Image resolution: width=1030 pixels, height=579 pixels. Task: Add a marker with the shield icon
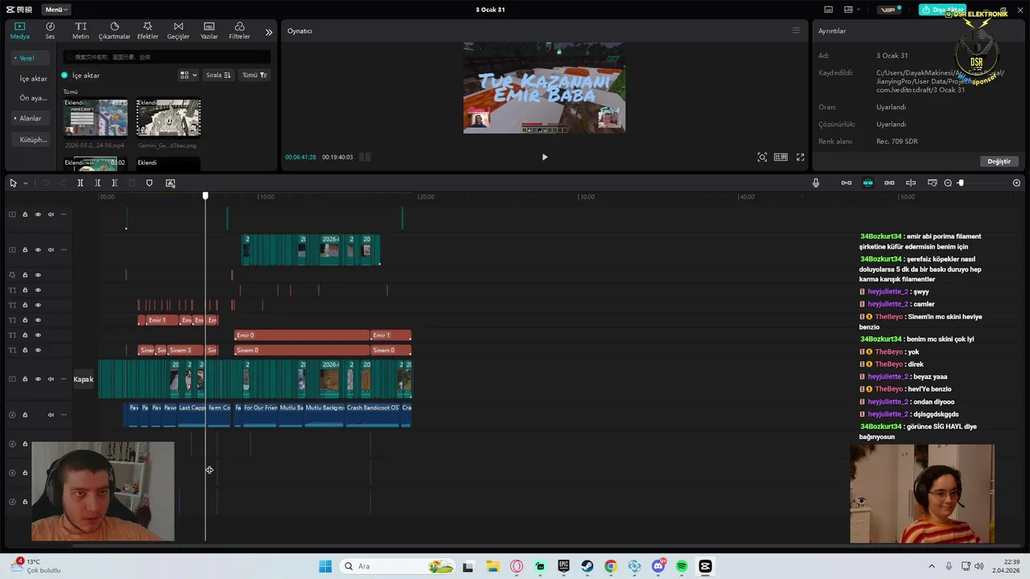149,183
